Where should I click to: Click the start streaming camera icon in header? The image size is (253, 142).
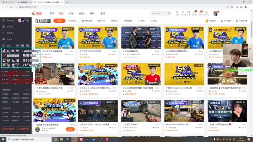coord(188,12)
